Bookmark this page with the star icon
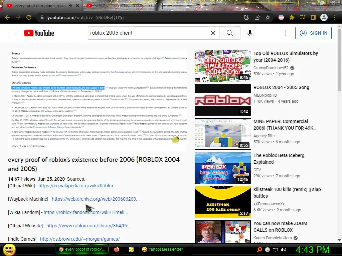 pos(268,17)
